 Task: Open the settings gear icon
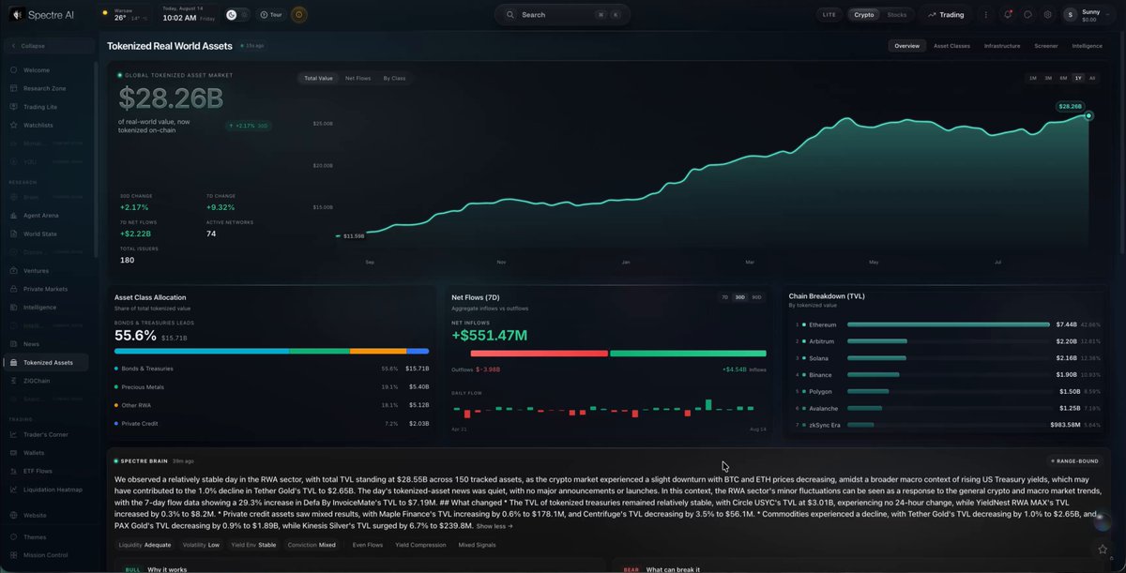pos(1047,15)
